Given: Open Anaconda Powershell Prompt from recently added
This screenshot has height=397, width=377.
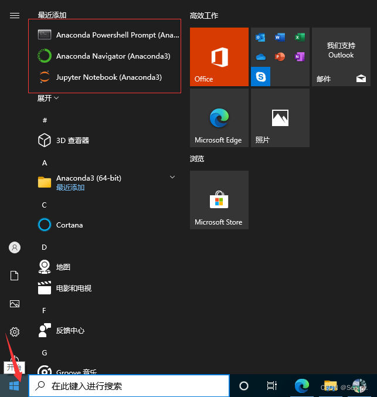Looking at the screenshot, I should point(108,35).
